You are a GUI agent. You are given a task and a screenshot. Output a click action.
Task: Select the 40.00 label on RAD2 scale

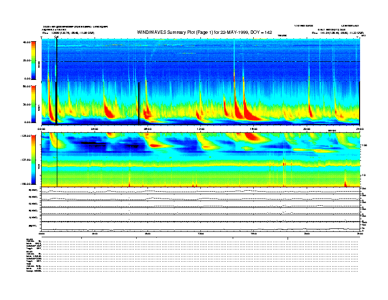(x=27, y=42)
